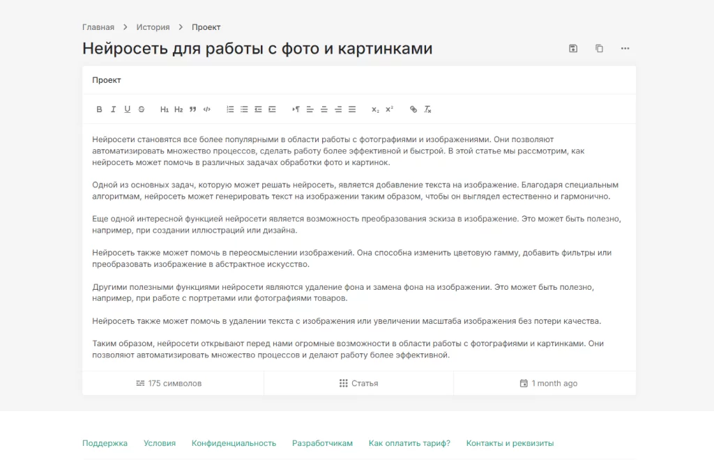Create a bulleted list

pyautogui.click(x=244, y=109)
